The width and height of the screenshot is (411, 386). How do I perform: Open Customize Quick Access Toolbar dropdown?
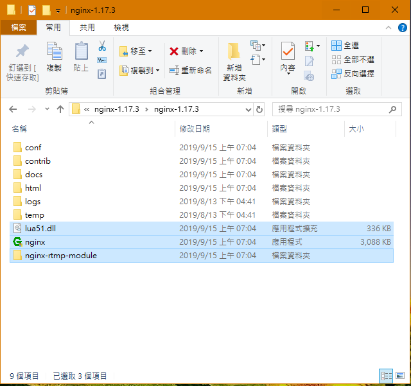pos(58,11)
